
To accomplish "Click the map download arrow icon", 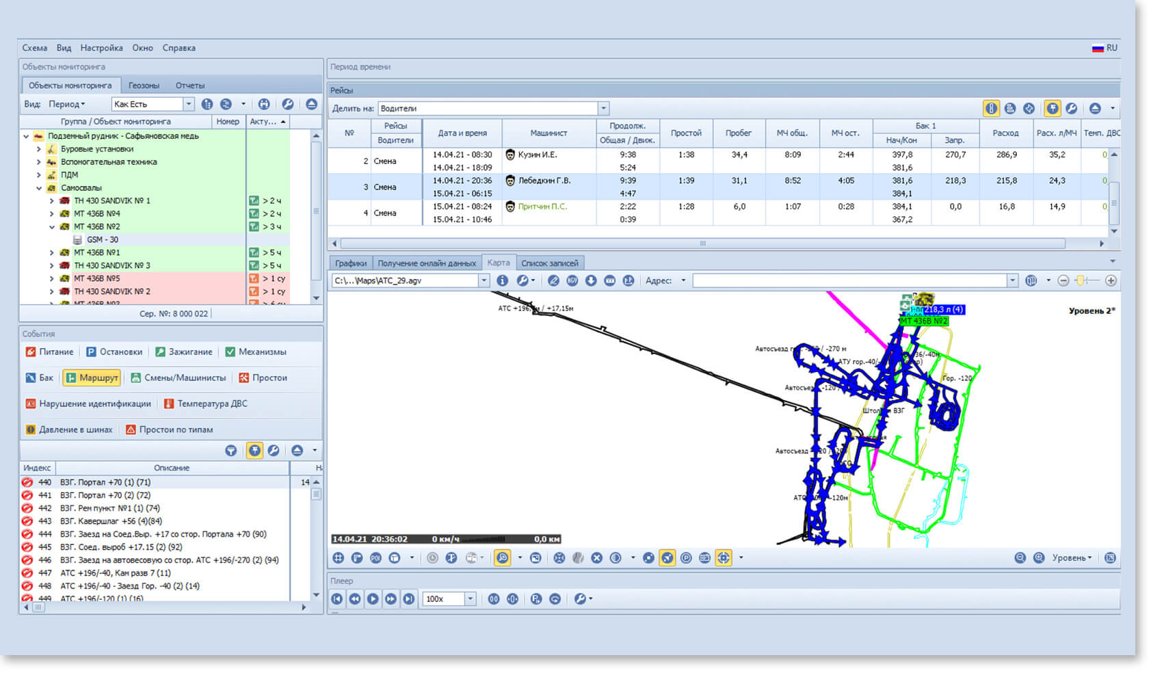I will tap(591, 281).
